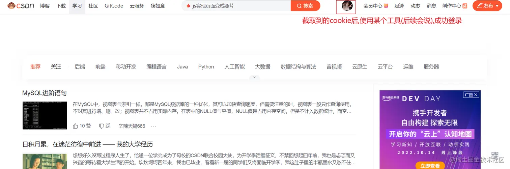Screen dimensions: 510x169
Task: Open the MySQL article terminal thumbnail
Action: [x=45, y=115]
